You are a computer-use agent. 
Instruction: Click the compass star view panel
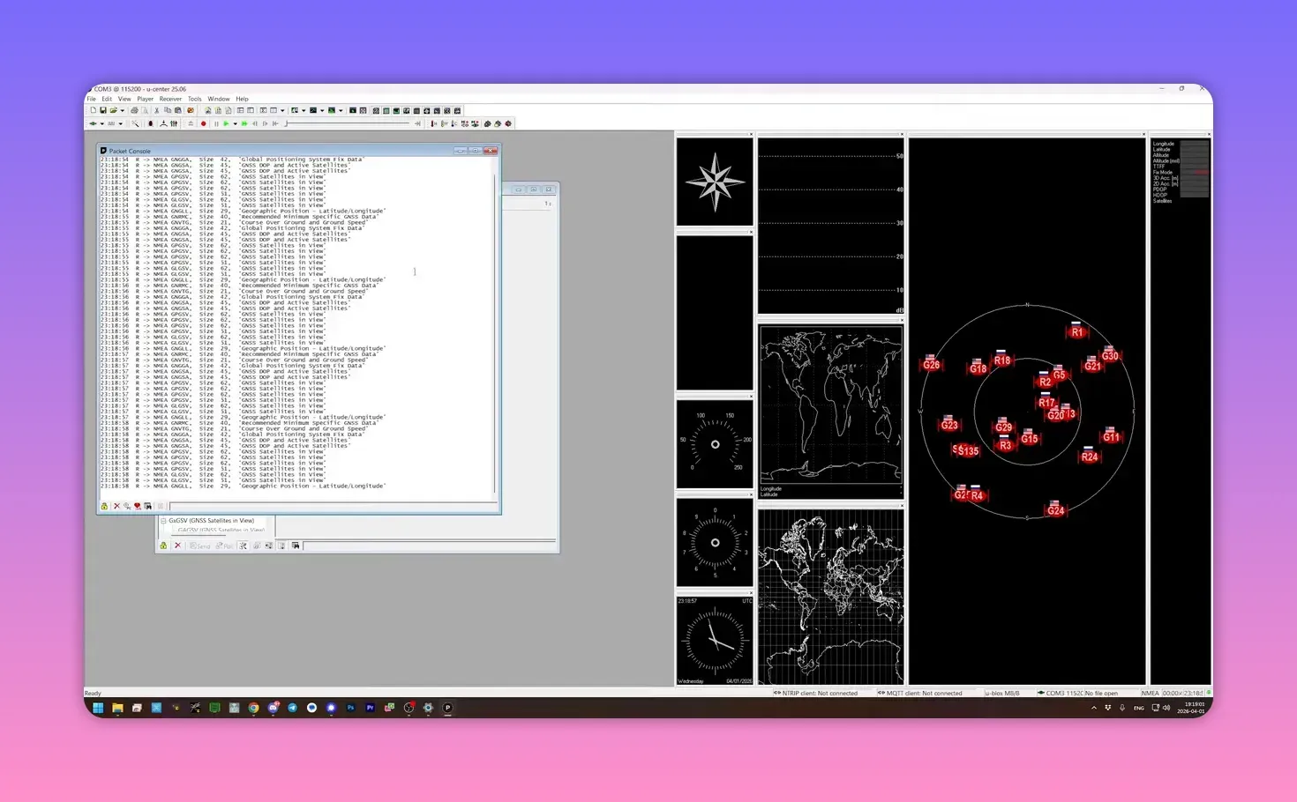pyautogui.click(x=715, y=182)
